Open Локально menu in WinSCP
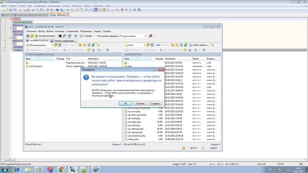Image resolution: width=308 pixels, height=173 pixels. point(31,31)
